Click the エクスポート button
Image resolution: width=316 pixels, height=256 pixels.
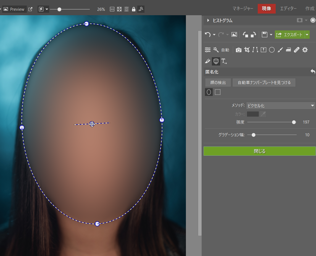(x=290, y=35)
